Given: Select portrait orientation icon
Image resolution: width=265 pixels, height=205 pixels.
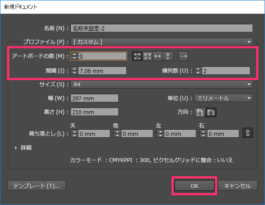Looking at the screenshot, I should pos(200,112).
